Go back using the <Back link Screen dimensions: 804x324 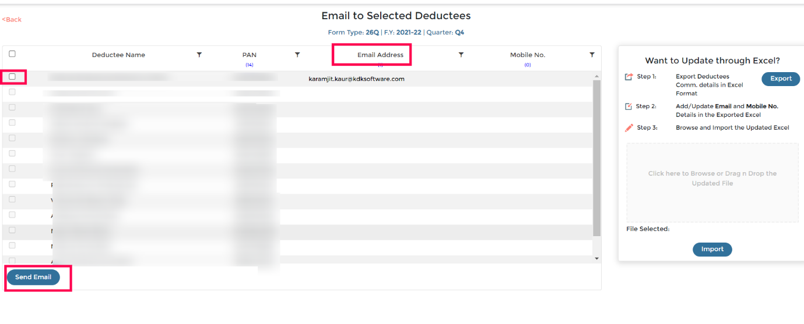(12, 20)
